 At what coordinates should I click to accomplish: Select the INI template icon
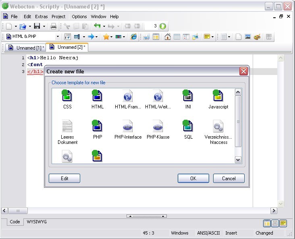click(188, 96)
